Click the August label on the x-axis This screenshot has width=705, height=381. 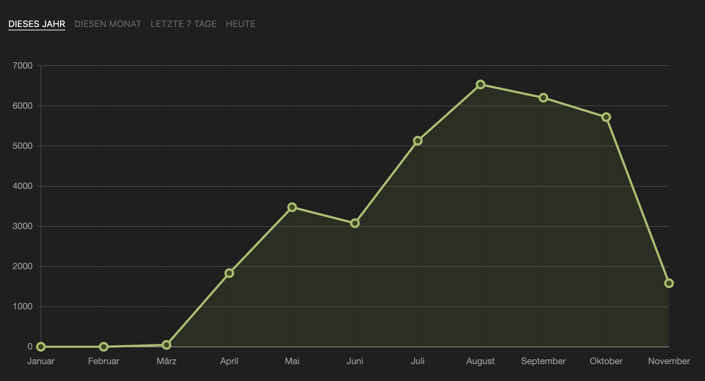click(480, 361)
